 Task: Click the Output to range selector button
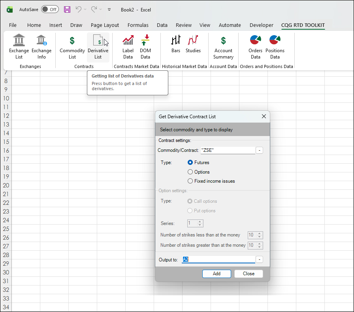tap(259, 259)
